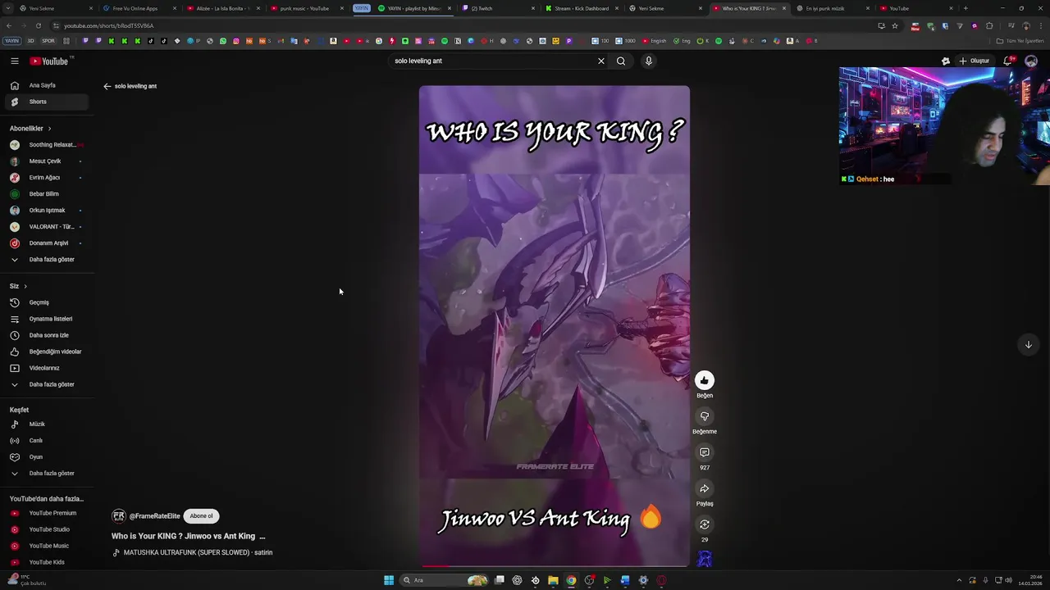The width and height of the screenshot is (1050, 590).
Task: Clear the search query with X
Action: point(601,61)
